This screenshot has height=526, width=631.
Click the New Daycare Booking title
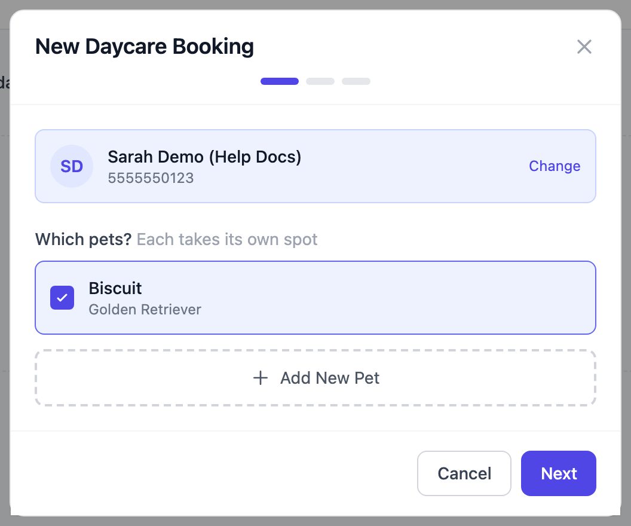tap(145, 47)
